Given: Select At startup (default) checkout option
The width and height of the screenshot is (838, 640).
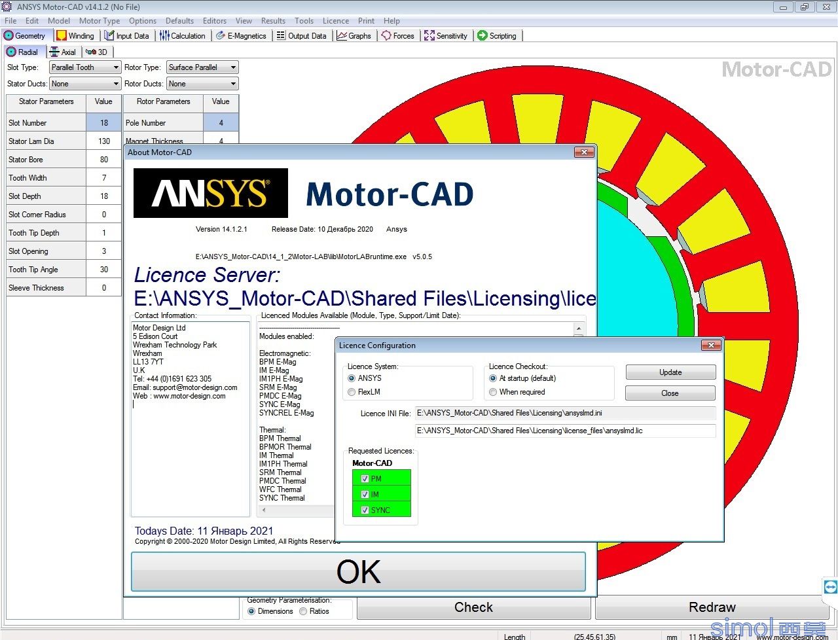Looking at the screenshot, I should tap(493, 378).
